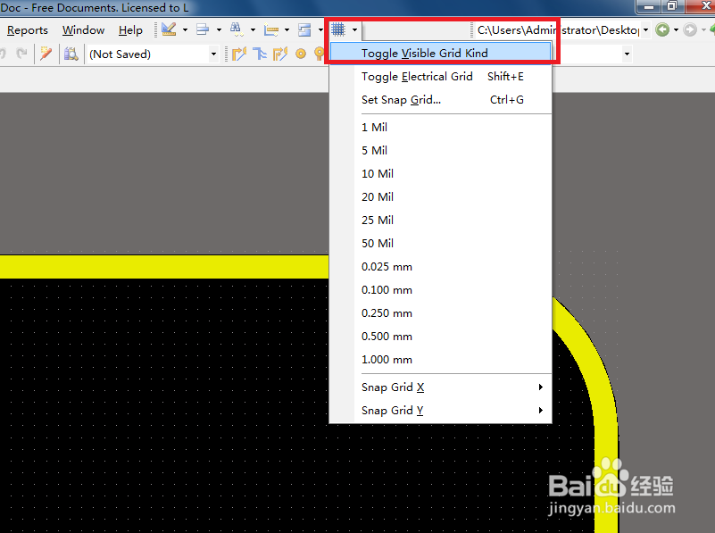Expand the Snap Grid Y submenu

[440, 411]
